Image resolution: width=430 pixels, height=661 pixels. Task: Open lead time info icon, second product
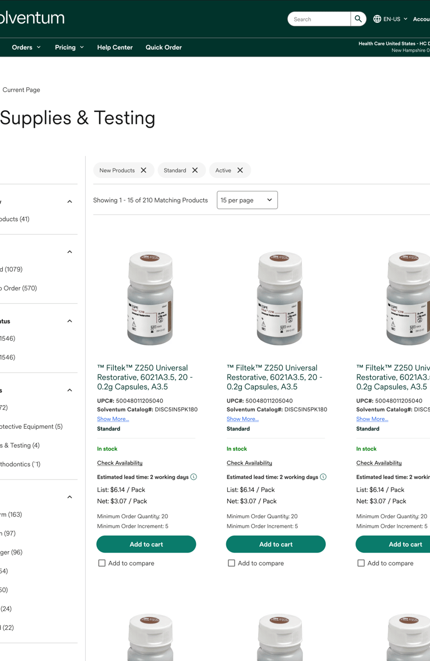(x=324, y=477)
